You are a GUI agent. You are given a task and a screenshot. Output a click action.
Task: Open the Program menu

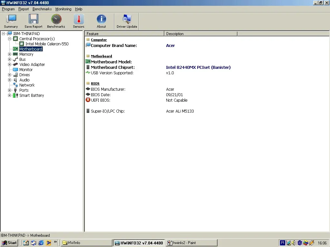[x=8, y=9]
